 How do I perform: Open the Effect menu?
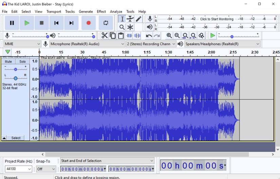pyautogui.click(x=101, y=12)
